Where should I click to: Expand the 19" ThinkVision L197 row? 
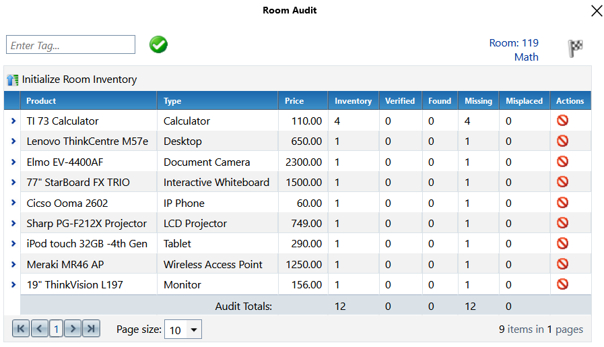[13, 285]
